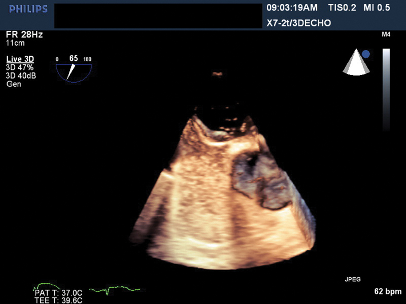Click the green ECG waveform trace

pyautogui.click(x=114, y=290)
